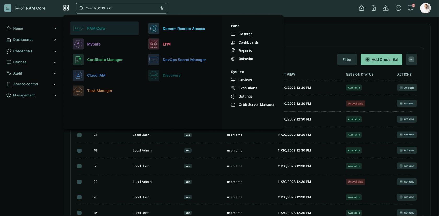Open Desktop under Panel

pyautogui.click(x=242, y=34)
